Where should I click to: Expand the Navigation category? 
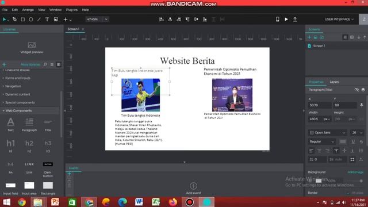[13, 86]
